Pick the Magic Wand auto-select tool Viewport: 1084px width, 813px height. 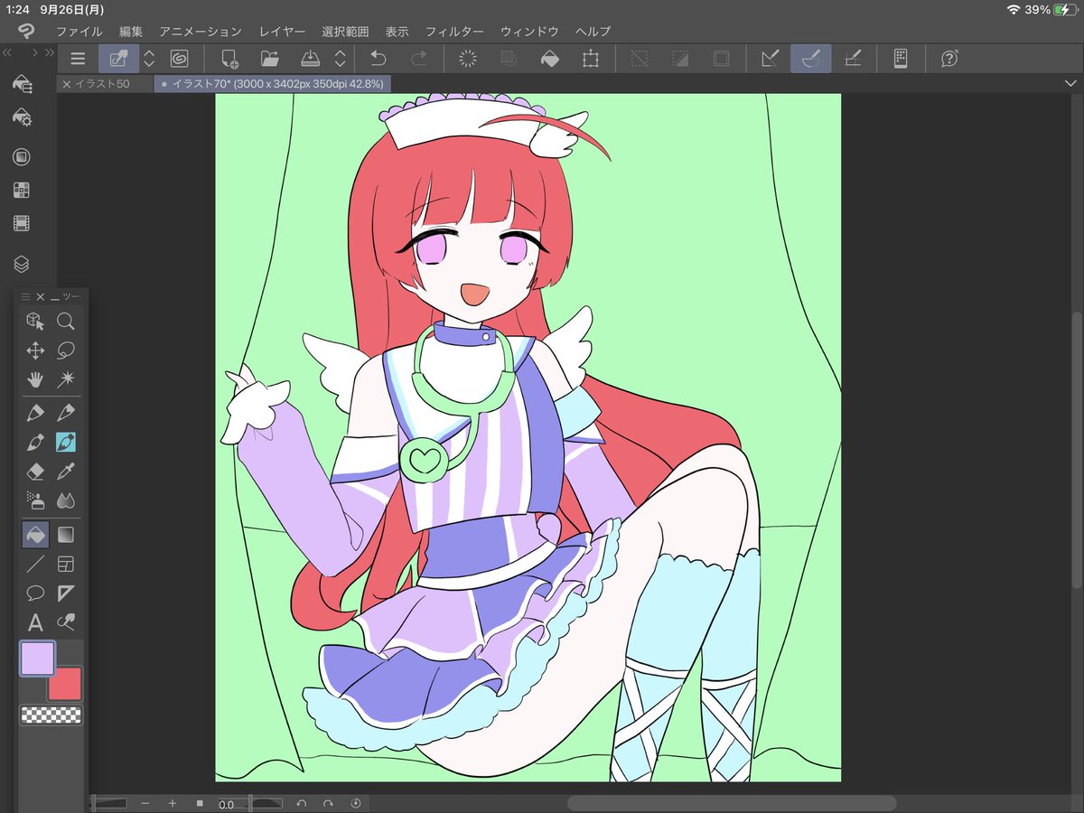[65, 378]
